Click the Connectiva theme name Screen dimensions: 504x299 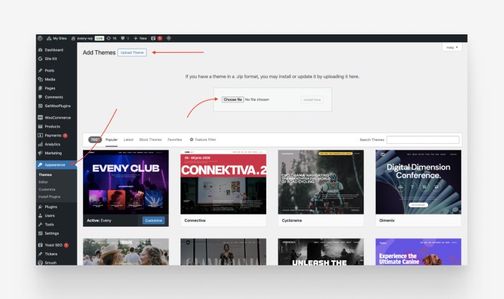(x=195, y=220)
